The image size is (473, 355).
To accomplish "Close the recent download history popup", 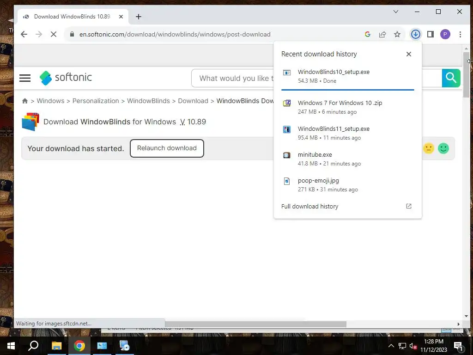I will (409, 54).
